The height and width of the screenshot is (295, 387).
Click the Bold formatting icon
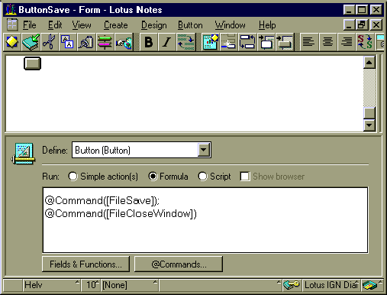point(149,42)
